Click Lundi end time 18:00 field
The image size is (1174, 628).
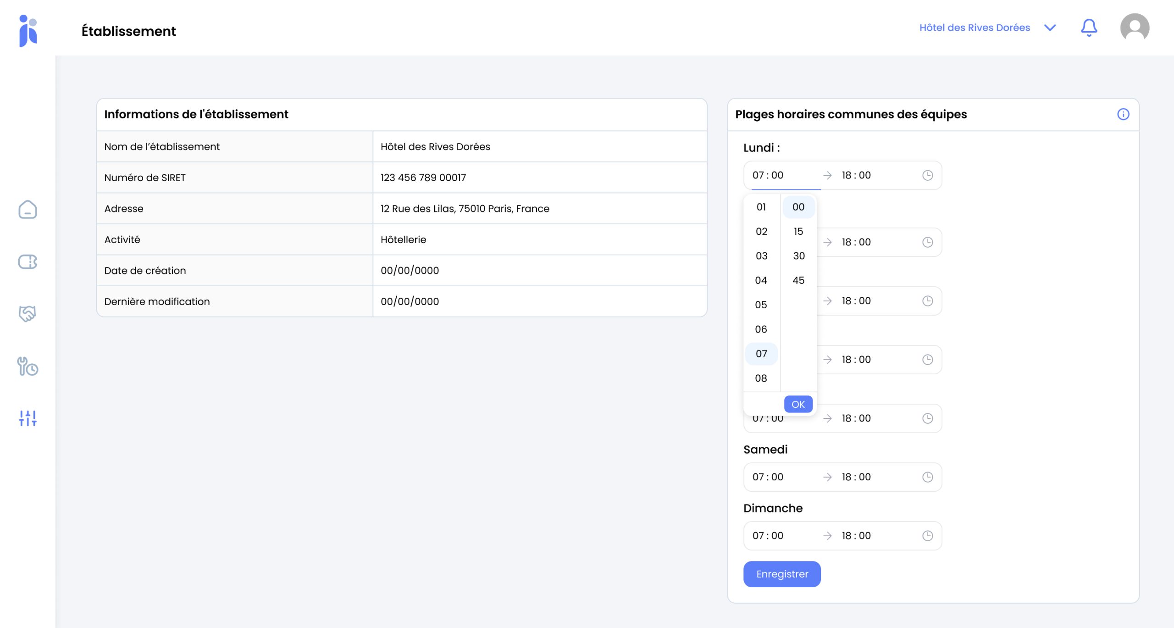(856, 175)
